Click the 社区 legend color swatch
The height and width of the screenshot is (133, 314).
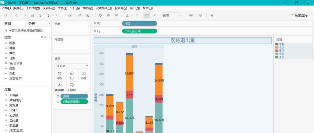point(277,51)
